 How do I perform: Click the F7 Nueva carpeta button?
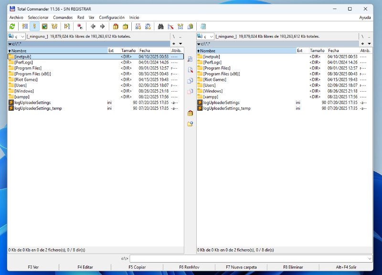(x=241, y=267)
